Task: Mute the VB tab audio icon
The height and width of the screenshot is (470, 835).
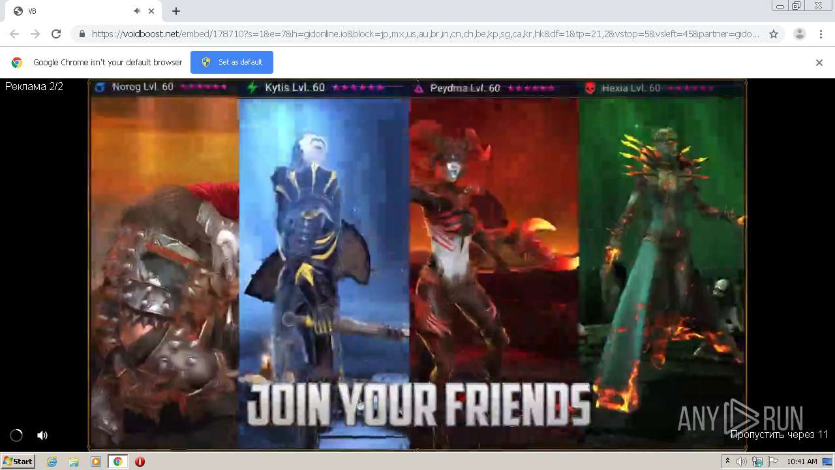Action: click(137, 11)
